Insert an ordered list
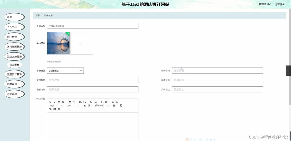291x141 pixels. pos(91,102)
